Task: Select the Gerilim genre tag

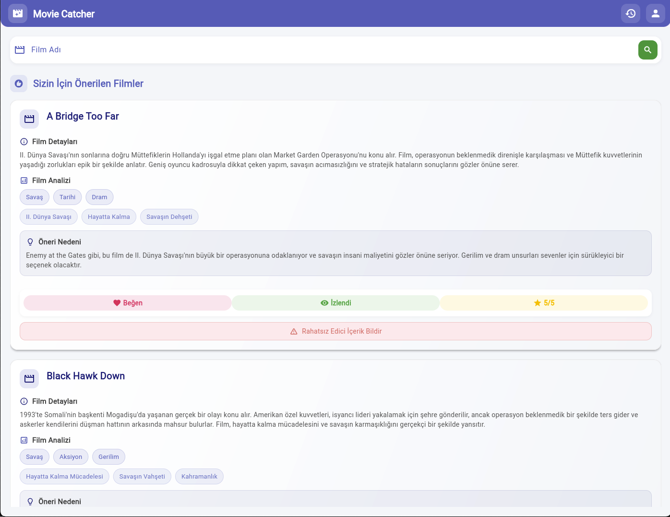Action: pyautogui.click(x=109, y=457)
